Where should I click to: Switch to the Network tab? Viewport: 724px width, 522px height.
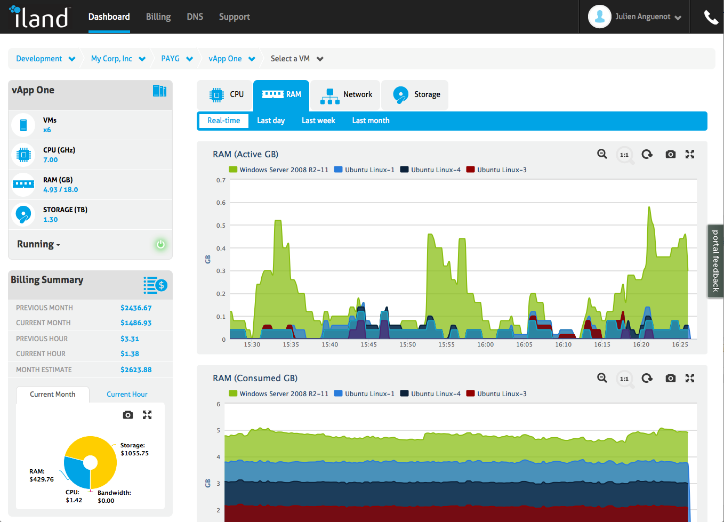coord(345,95)
